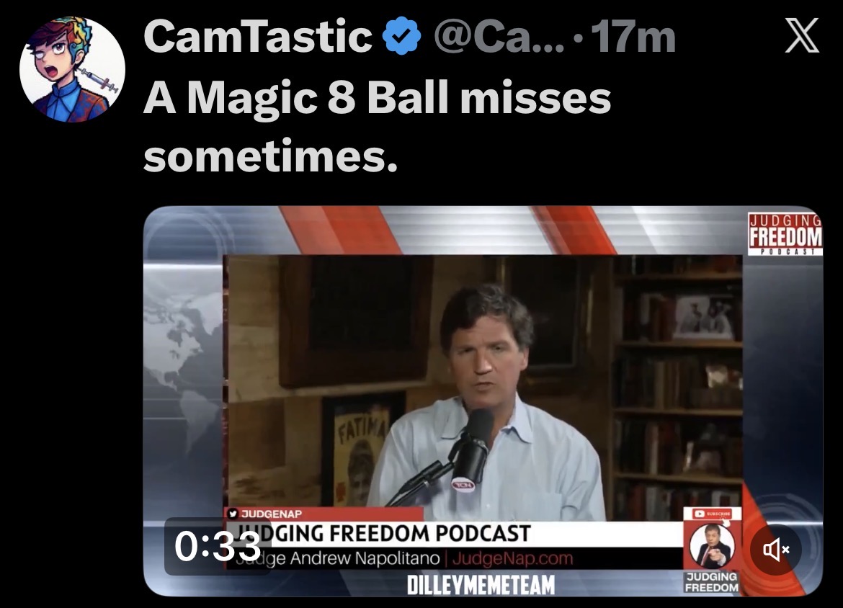
Task: Click the red YouTube Subscribe button in video
Action: pyautogui.click(x=712, y=514)
